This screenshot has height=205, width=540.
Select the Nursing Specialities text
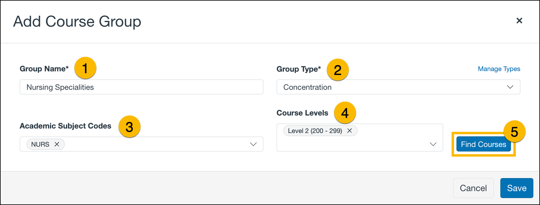[61, 87]
